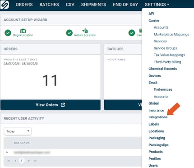The width and height of the screenshot is (194, 168).
Task: Open the Today date range dropdown
Action: (18, 131)
